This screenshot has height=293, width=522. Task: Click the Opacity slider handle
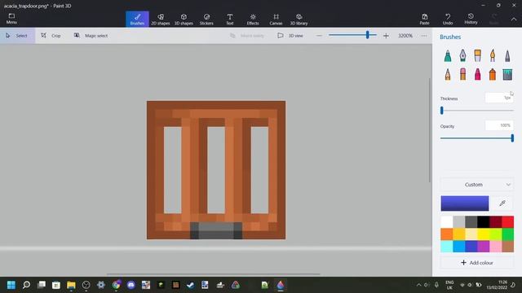coord(512,138)
